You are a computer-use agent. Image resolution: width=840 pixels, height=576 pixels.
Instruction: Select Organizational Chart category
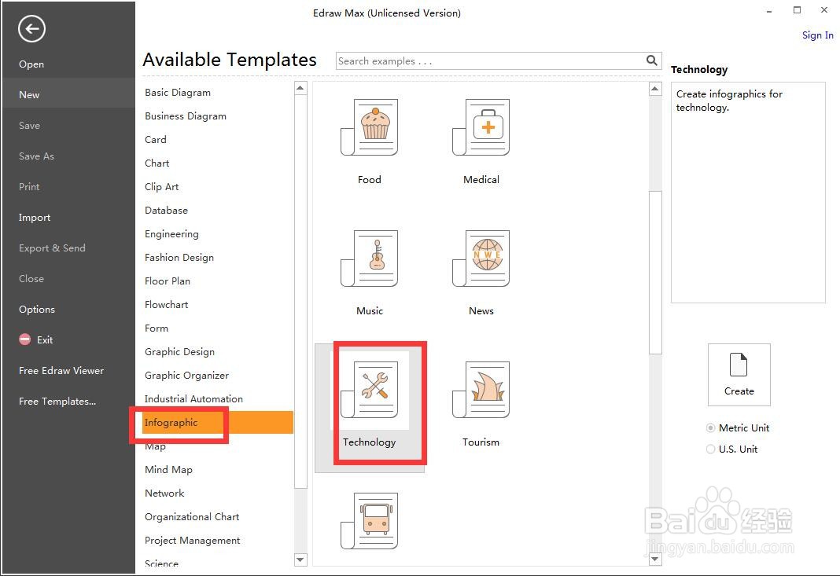coord(192,516)
